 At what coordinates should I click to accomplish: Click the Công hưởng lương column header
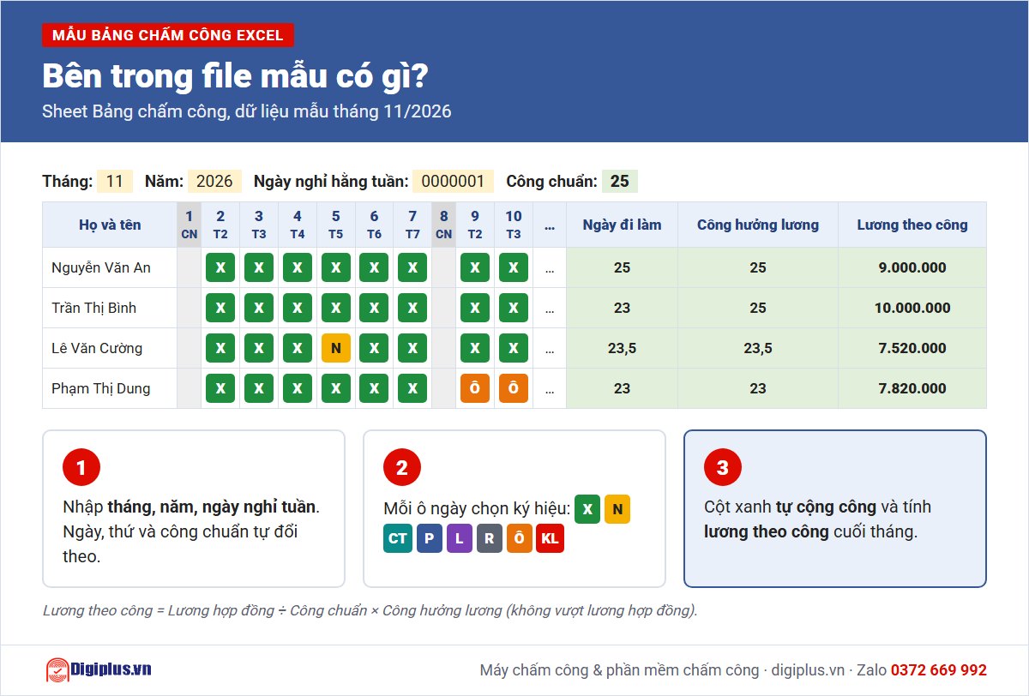click(x=758, y=225)
